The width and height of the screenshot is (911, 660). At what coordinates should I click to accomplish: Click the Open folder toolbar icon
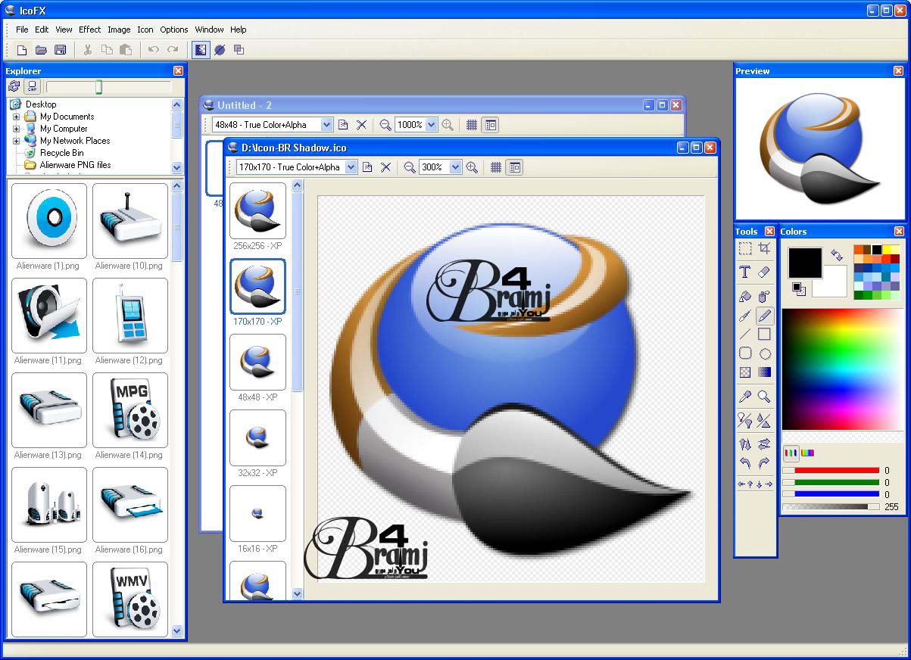point(41,50)
